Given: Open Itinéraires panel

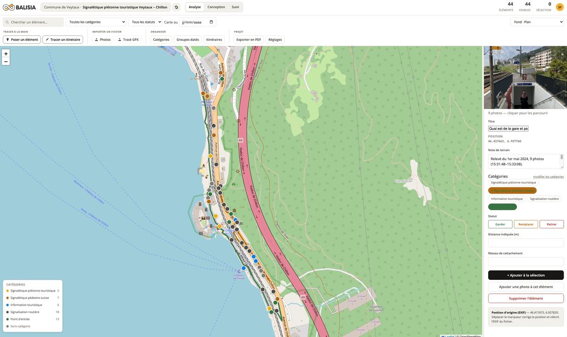Looking at the screenshot, I should 214,40.
